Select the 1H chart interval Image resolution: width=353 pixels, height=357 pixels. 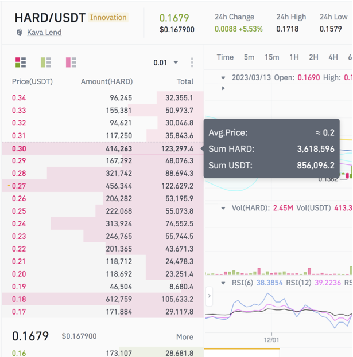[x=294, y=57]
